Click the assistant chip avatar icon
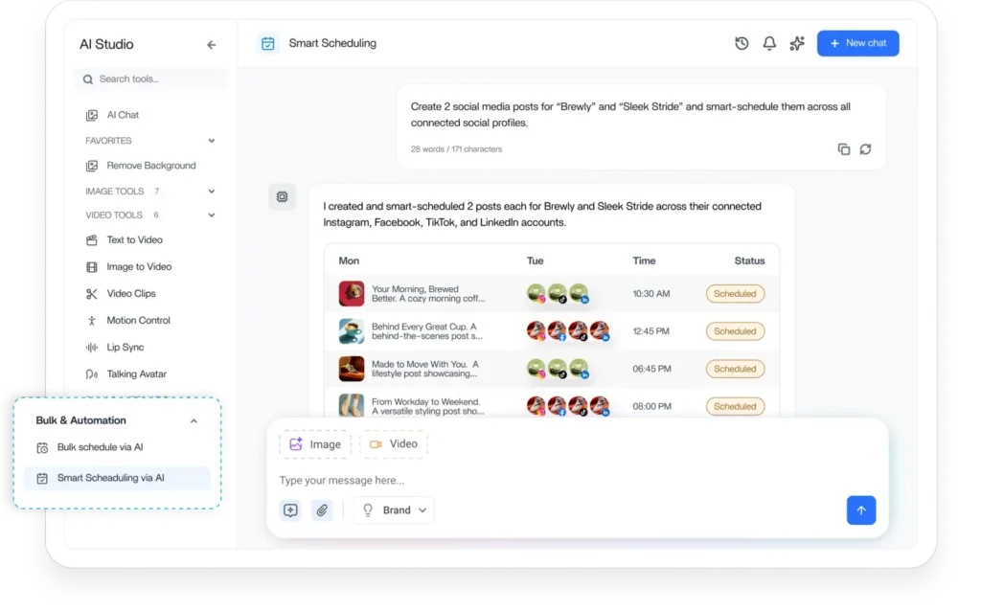Screen dimensions: 981x611 coord(283,196)
